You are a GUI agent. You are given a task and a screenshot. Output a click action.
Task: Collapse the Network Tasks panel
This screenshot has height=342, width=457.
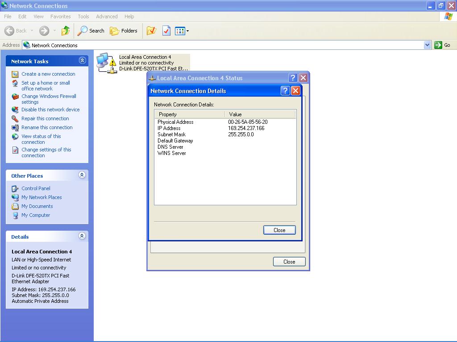pyautogui.click(x=82, y=61)
